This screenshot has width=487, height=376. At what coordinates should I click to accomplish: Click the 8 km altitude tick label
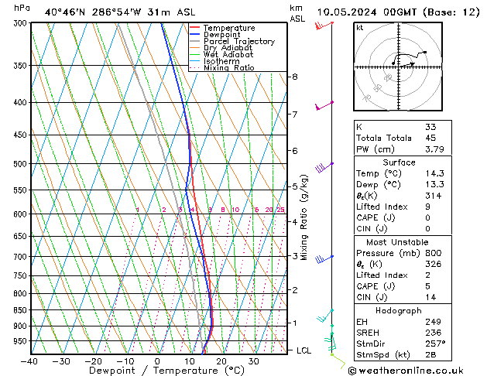point(295,77)
